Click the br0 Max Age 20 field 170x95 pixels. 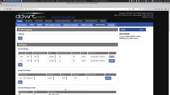74,57
